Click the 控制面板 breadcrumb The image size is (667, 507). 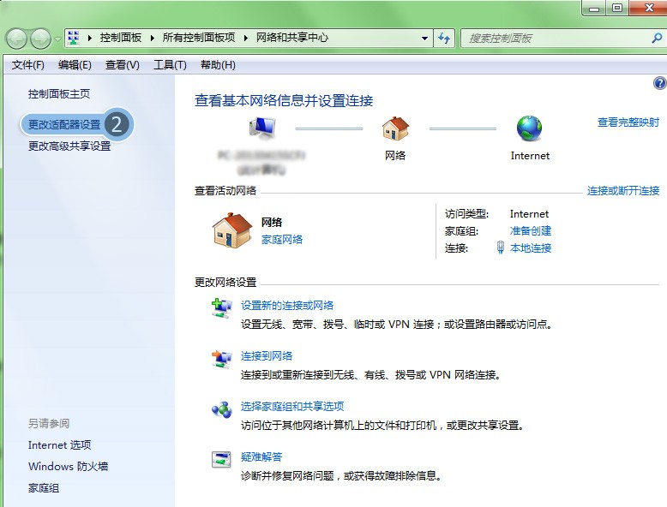[120, 38]
